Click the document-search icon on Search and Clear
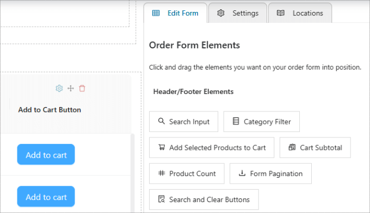 coord(162,199)
